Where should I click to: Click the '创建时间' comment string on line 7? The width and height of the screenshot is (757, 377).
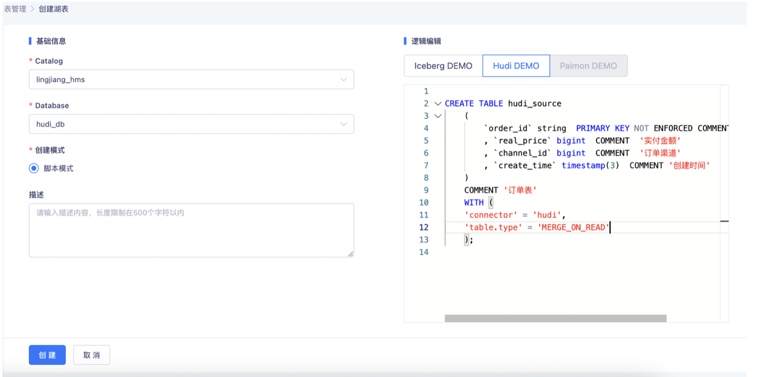pyautogui.click(x=689, y=165)
